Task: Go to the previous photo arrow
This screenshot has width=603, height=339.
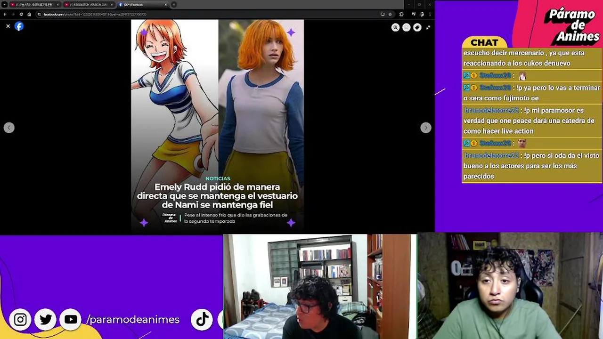Action: click(x=9, y=128)
